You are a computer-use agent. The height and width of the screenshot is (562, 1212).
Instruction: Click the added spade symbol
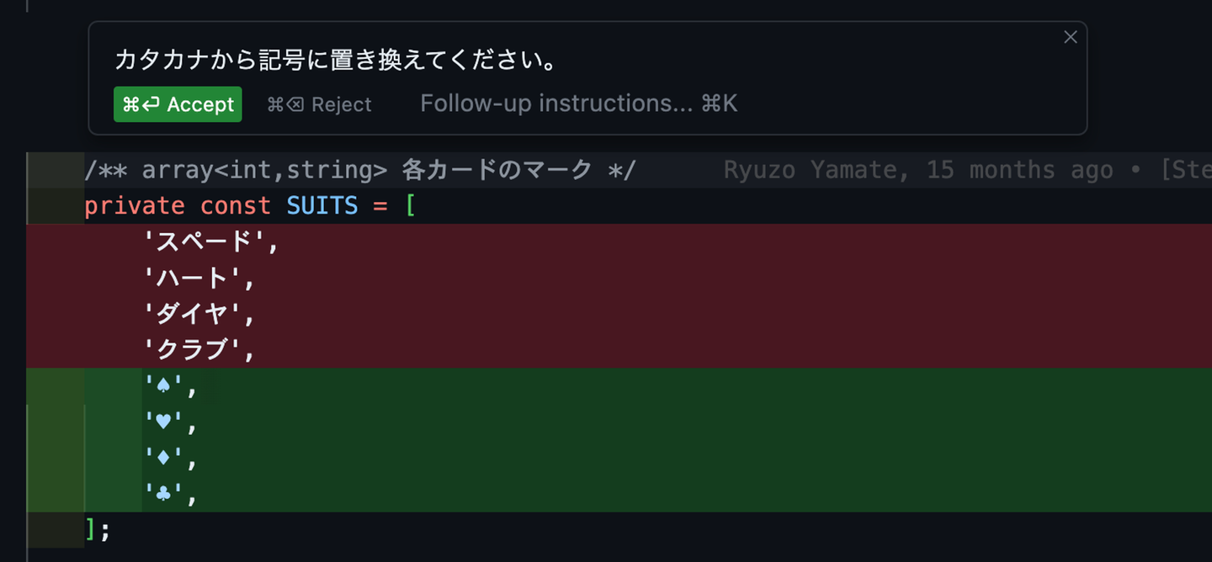164,386
